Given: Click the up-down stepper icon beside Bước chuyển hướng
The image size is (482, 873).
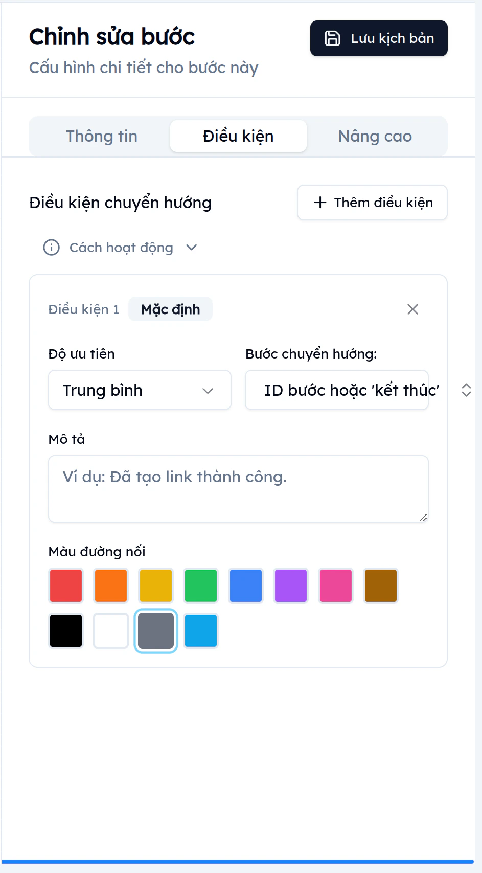Looking at the screenshot, I should (x=466, y=390).
